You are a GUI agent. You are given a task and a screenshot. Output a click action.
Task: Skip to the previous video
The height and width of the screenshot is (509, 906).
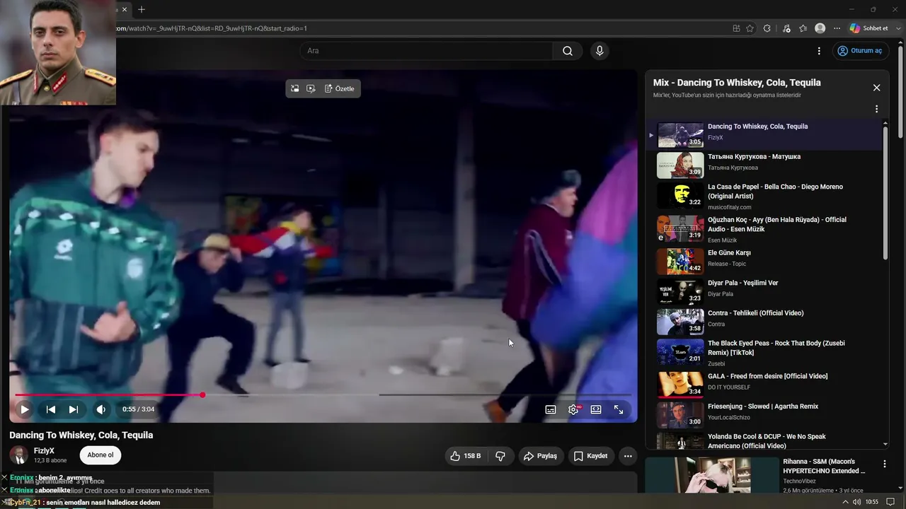[51, 409]
